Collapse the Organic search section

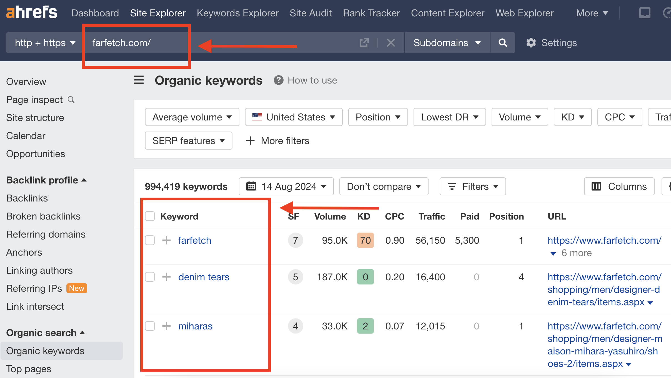click(x=46, y=332)
